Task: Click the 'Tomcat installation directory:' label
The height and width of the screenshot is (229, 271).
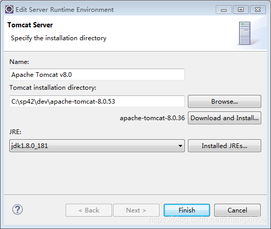Action: (53, 88)
